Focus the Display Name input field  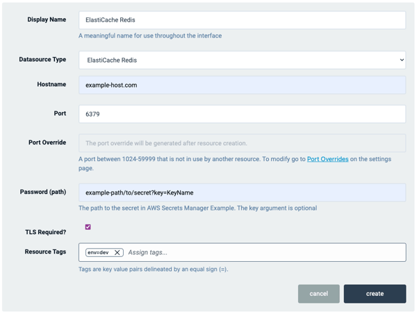[242, 20]
